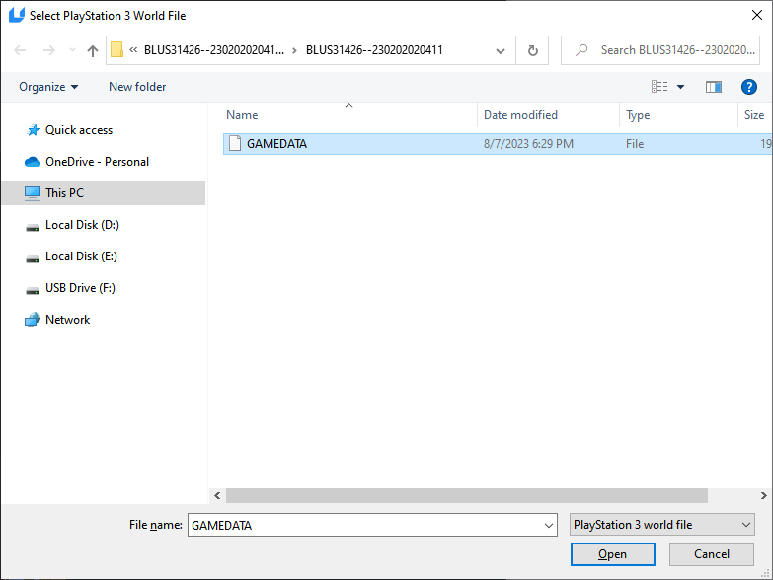This screenshot has height=580, width=773.
Task: Click the folder icon in address bar
Action: (x=116, y=49)
